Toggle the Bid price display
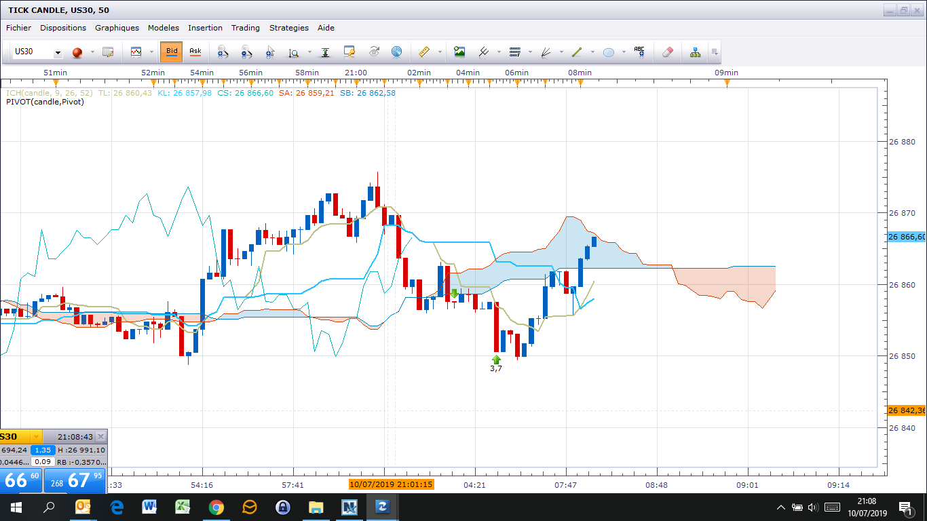 click(172, 52)
